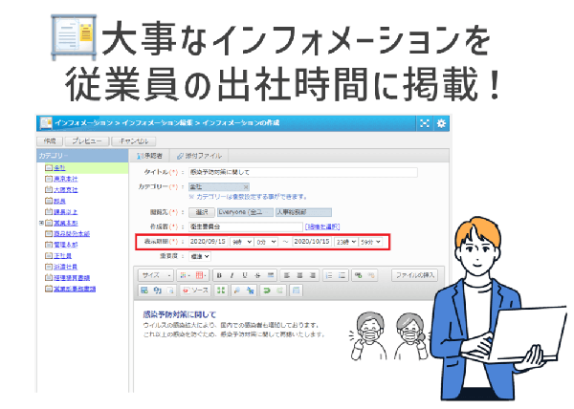574x409 pixels.
Task: Click the 選択 button for recipients
Action: (202, 212)
